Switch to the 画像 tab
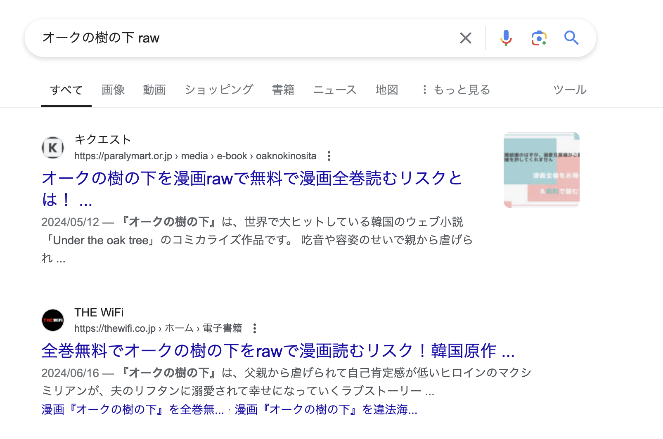663x439 pixels. tap(113, 90)
